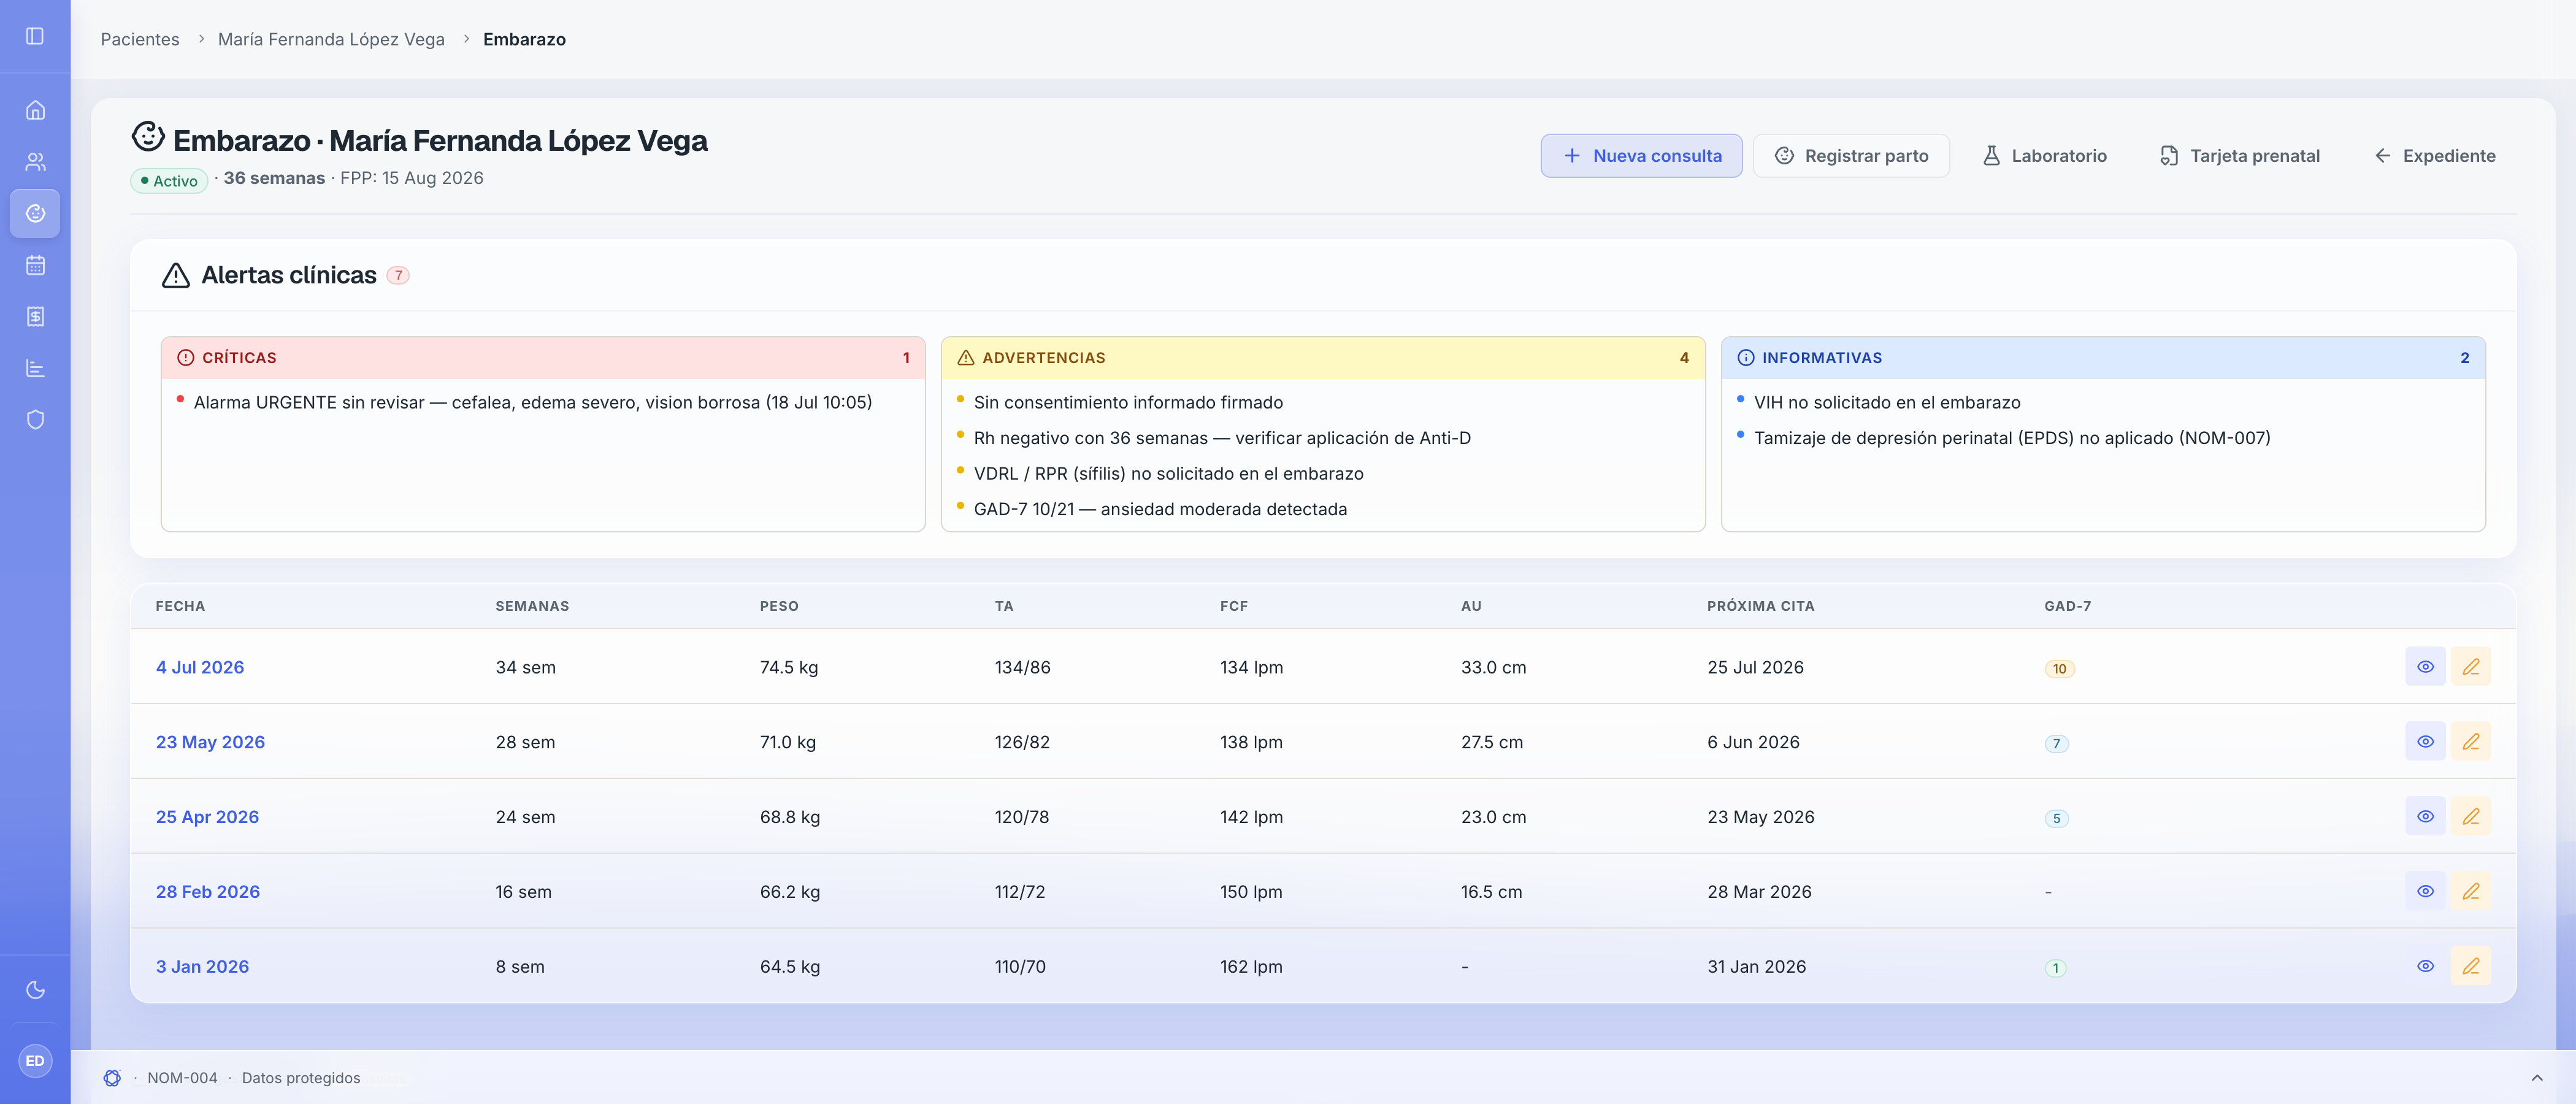
Task: Toggle dark mode moon icon
Action: point(35,990)
